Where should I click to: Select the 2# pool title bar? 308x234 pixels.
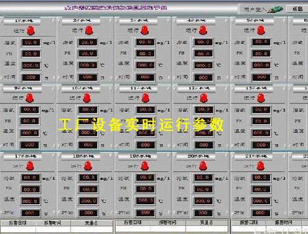81,20
